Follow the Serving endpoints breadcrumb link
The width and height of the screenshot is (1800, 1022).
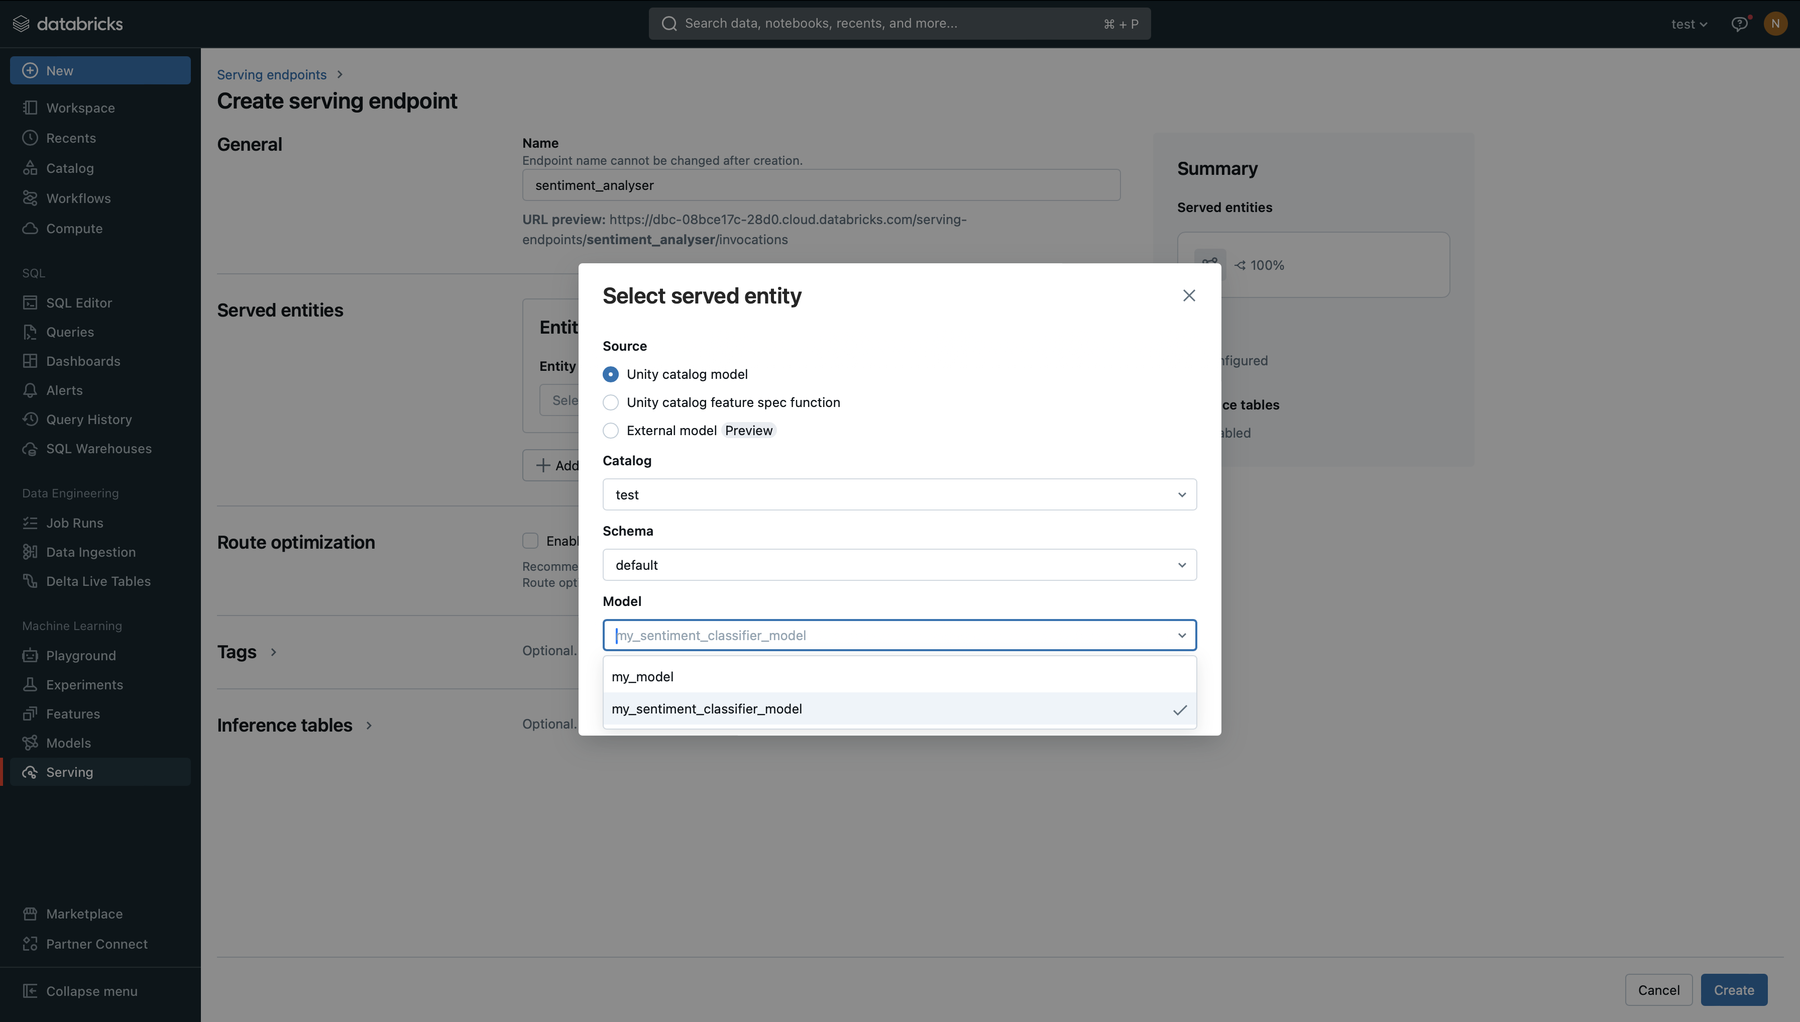(272, 74)
